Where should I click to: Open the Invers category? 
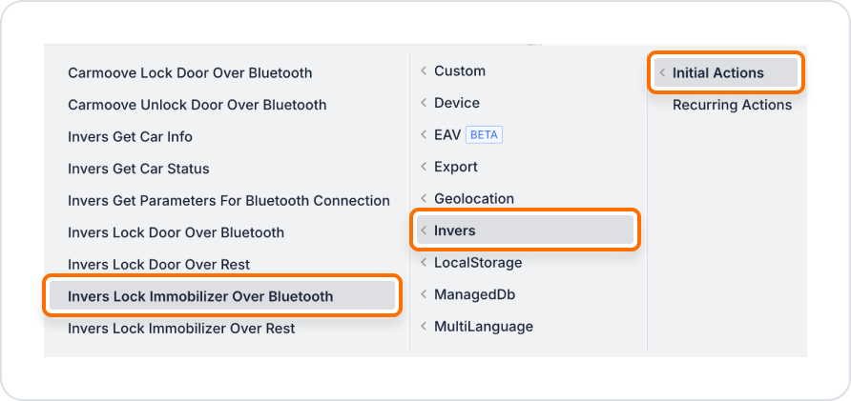(x=525, y=231)
